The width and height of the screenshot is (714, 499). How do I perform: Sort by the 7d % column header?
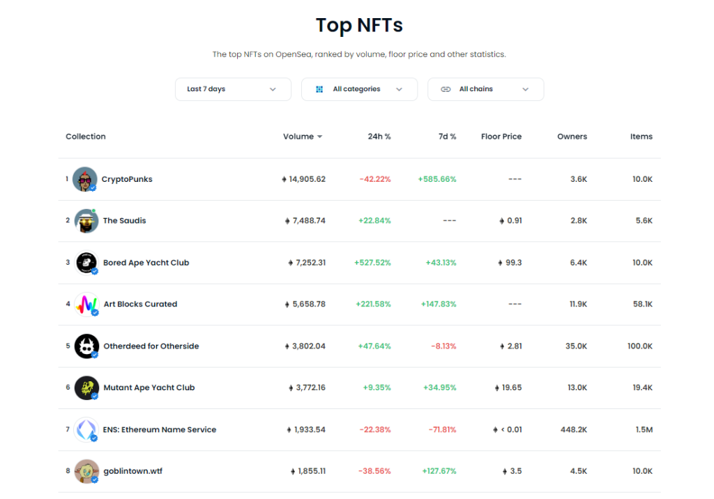(x=447, y=137)
